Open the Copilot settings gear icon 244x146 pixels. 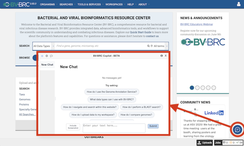point(47,56)
